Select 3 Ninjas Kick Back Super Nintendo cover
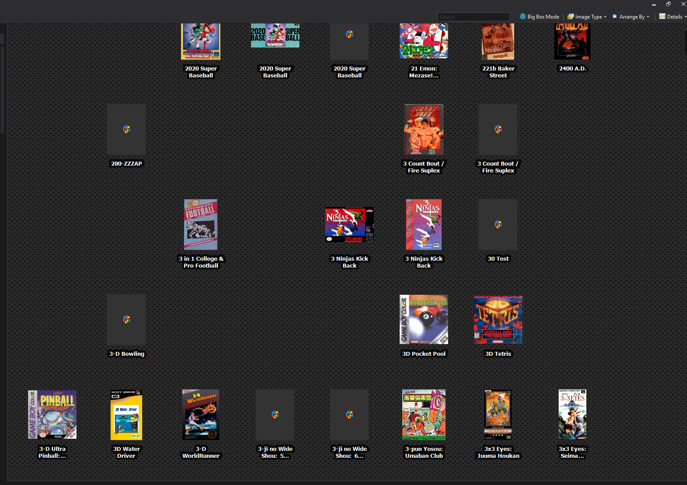The height and width of the screenshot is (485, 687). pyautogui.click(x=350, y=224)
